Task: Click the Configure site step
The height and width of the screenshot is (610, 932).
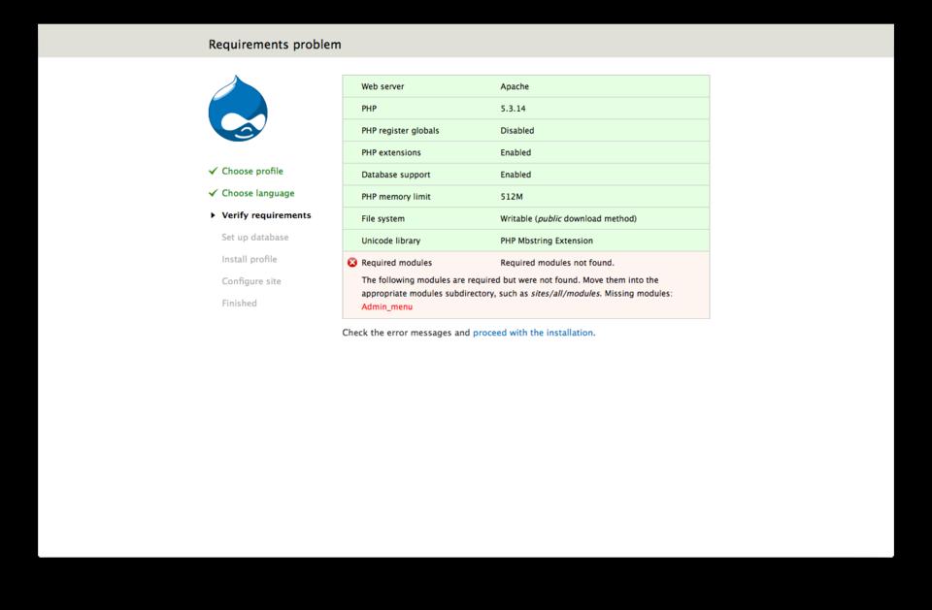Action: [250, 281]
